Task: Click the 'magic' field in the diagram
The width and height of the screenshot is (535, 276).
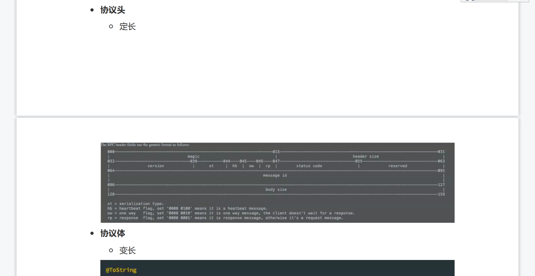Action: tap(193, 156)
